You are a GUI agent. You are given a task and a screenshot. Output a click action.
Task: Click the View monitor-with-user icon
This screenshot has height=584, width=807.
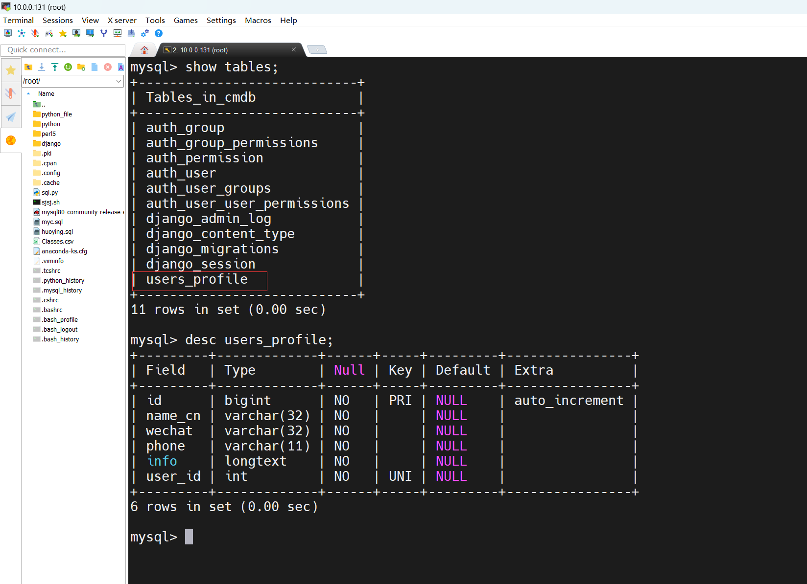click(x=76, y=33)
